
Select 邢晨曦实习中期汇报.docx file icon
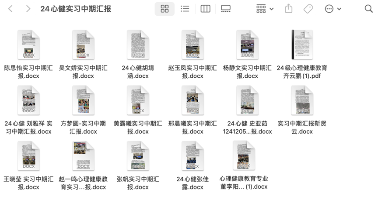(x=193, y=100)
